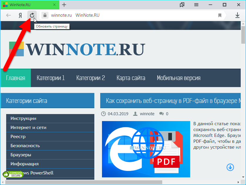Image resolution: width=246 pixels, height=185 pixels.
Task: Click the padlock site security icon
Action: pos(45,15)
